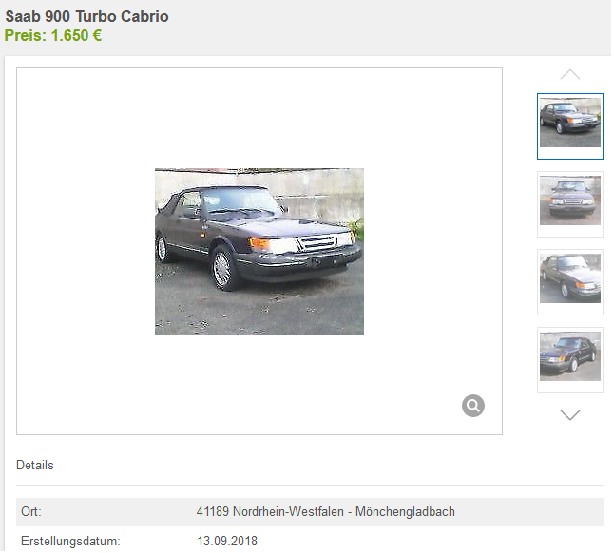Click the creation date 13.09.2018
614x553 pixels.
pyautogui.click(x=227, y=541)
